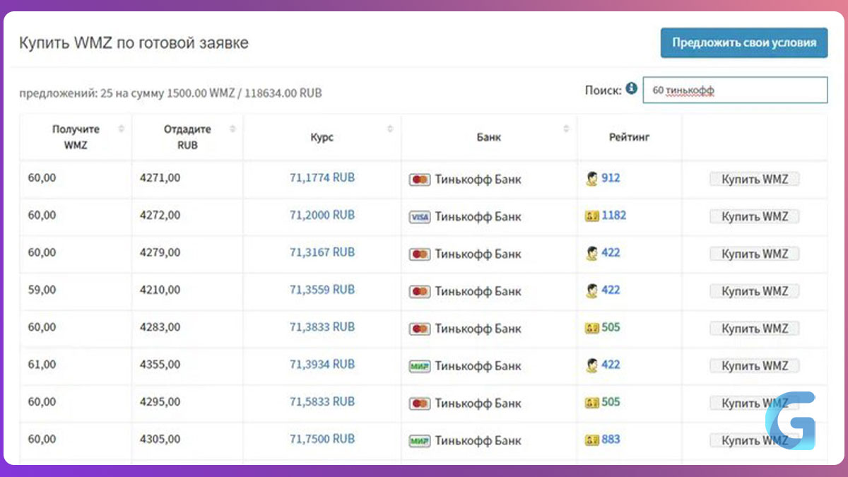This screenshot has width=848, height=477.
Task: Click the предложений: 25 summary text
Action: 170,93
